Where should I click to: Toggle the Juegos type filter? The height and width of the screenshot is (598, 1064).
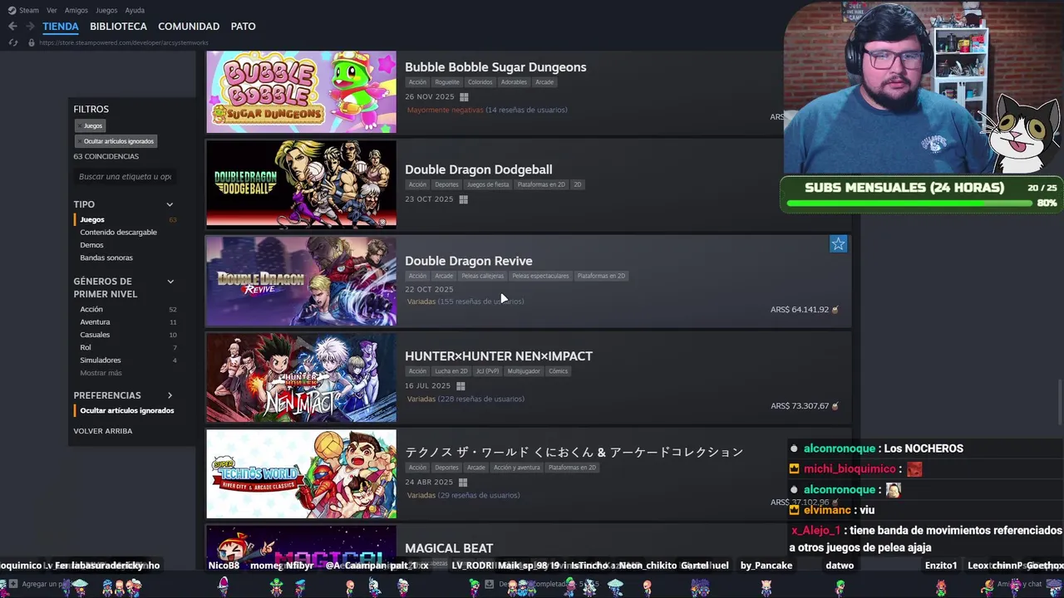click(92, 220)
